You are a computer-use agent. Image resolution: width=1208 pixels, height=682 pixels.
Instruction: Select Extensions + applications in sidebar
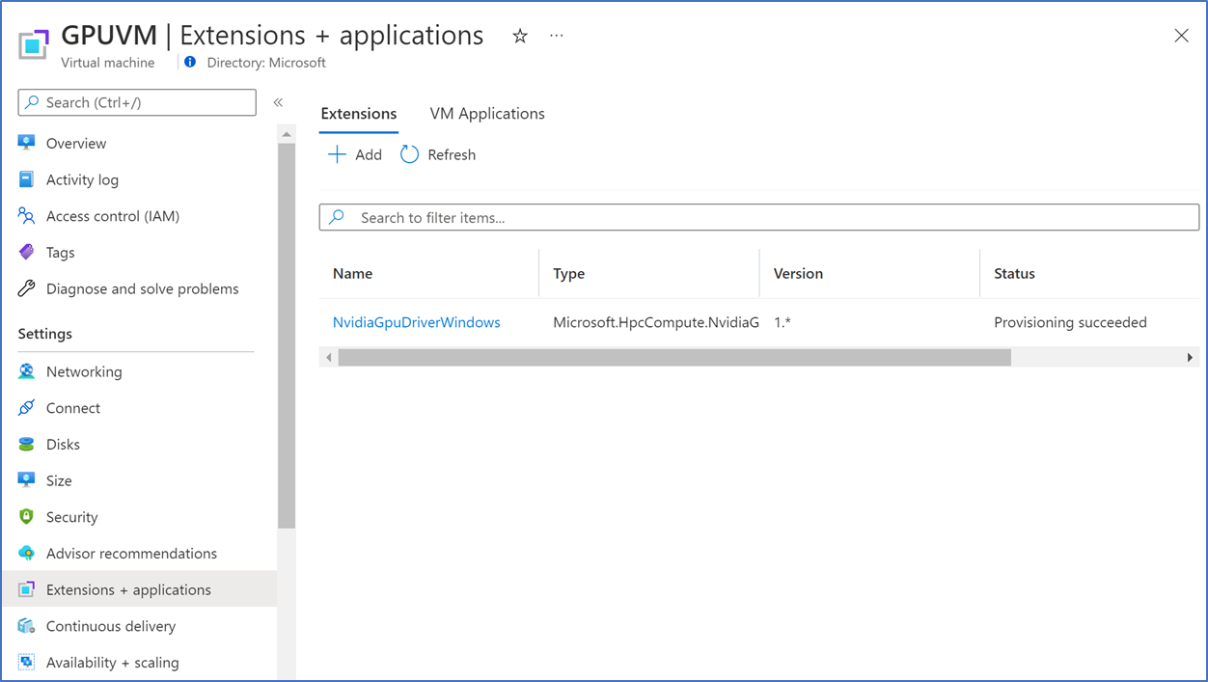138,589
